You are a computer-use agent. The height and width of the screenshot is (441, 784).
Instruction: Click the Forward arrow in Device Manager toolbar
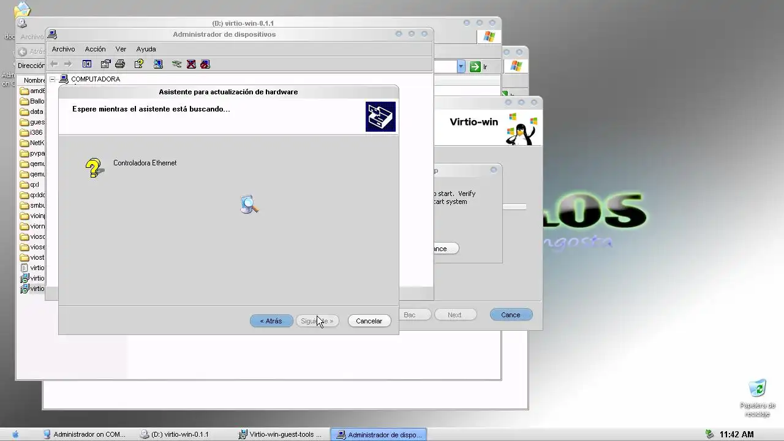[x=68, y=64]
